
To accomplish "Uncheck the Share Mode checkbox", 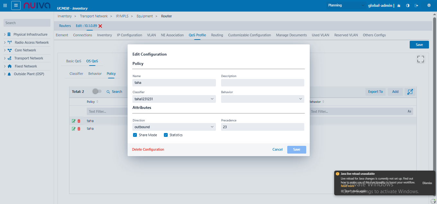I will (x=135, y=135).
